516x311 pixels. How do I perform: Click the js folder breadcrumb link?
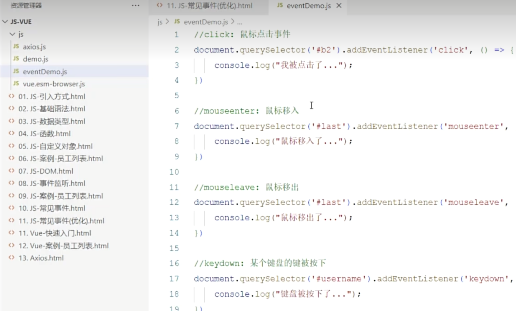[160, 22]
